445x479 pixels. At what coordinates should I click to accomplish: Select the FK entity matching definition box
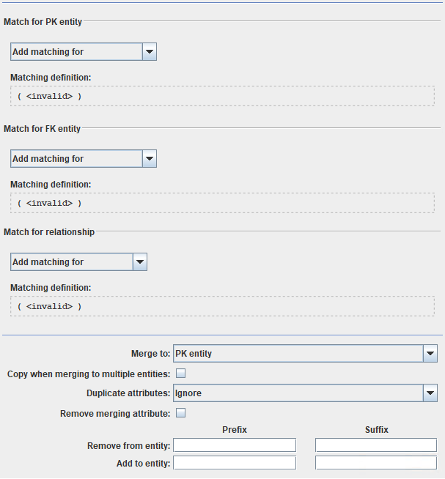(x=222, y=203)
